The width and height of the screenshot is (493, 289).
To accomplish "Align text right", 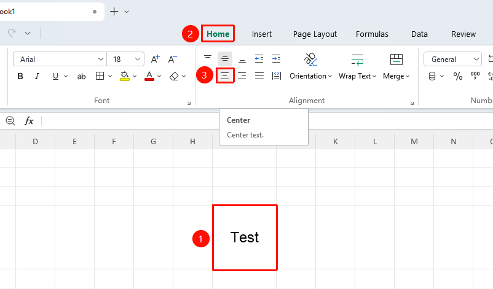I will click(x=242, y=75).
